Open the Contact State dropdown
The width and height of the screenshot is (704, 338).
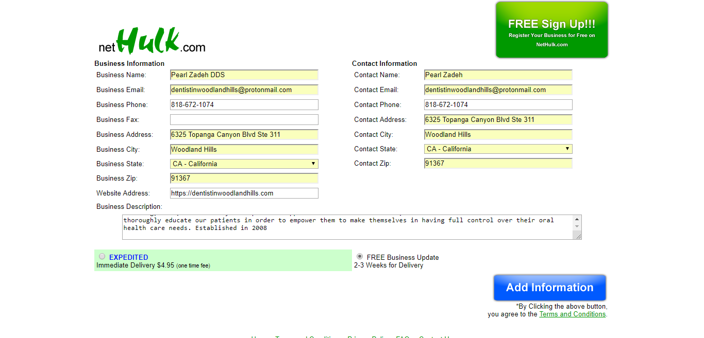pyautogui.click(x=498, y=149)
